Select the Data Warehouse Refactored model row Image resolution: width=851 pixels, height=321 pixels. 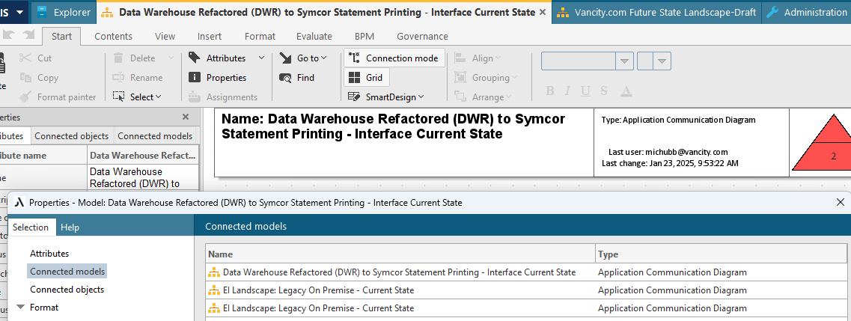526,272
